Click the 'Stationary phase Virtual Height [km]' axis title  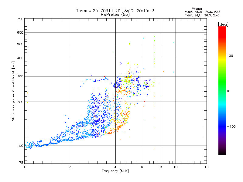pos(13,91)
